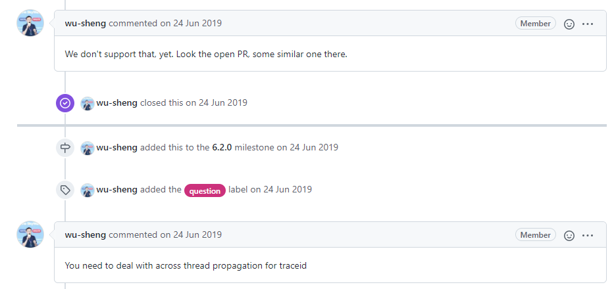The image size is (614, 289).
Task: Open three-dot menu on last comment
Action: (588, 235)
